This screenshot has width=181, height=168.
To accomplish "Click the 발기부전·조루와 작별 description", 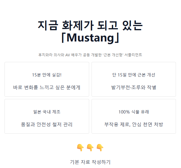I will pyautogui.click(x=133, y=87).
